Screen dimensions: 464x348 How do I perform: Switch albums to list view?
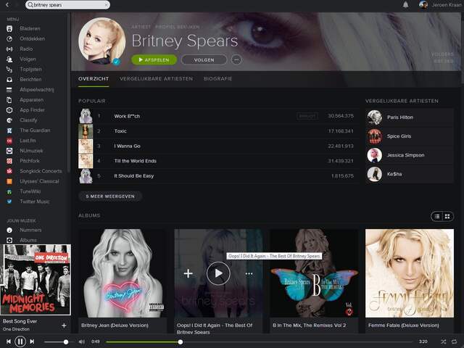[x=436, y=216]
